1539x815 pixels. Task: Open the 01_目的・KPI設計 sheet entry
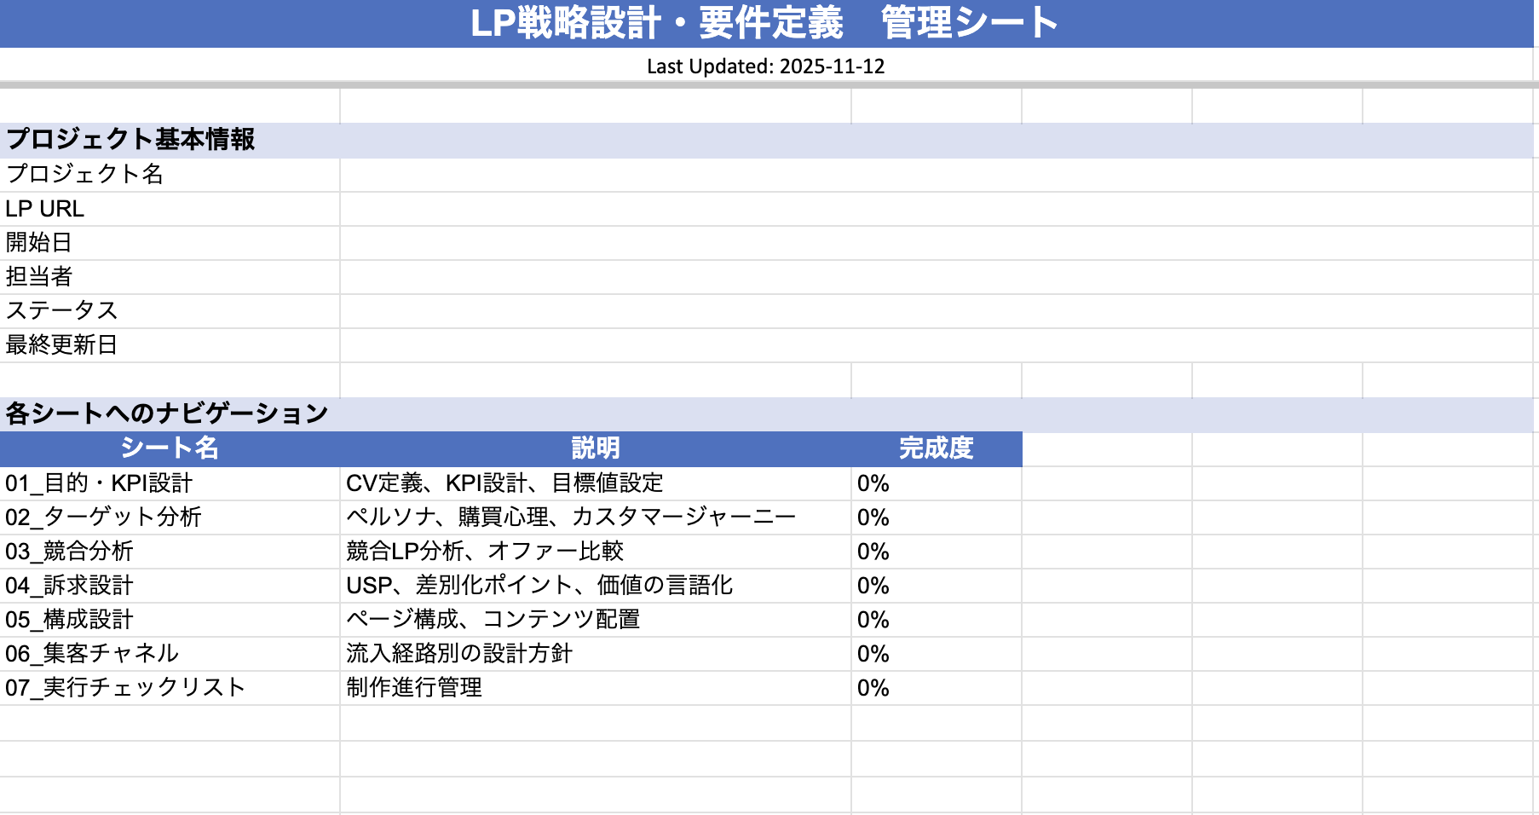100,483
